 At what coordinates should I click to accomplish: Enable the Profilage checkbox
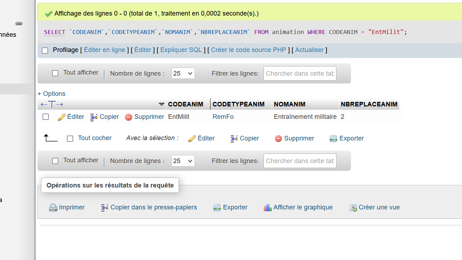[x=45, y=51]
